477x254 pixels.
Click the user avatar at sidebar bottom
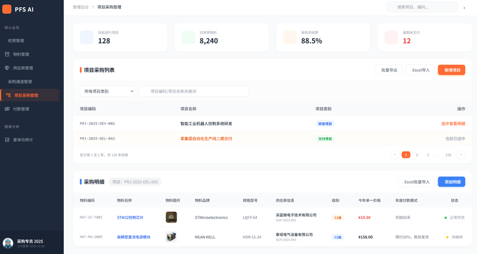[8, 243]
